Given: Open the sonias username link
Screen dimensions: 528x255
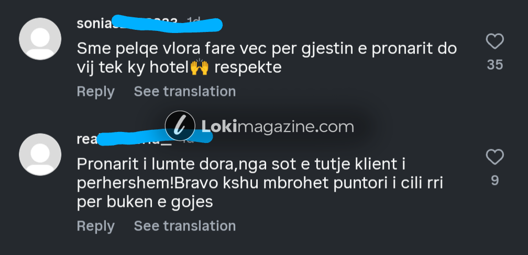Looking at the screenshot, I should 127,24.
